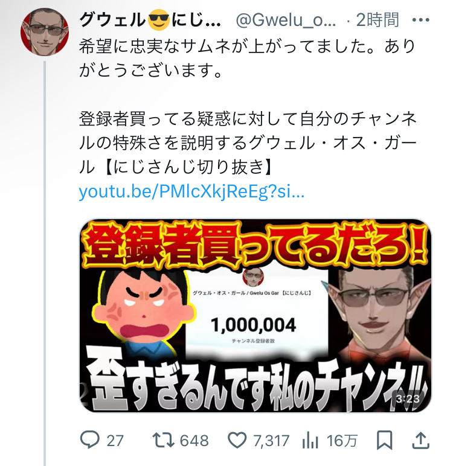Screen dimensions: 453x466
Task: Open view analytics bar chart icon
Action: [310, 441]
